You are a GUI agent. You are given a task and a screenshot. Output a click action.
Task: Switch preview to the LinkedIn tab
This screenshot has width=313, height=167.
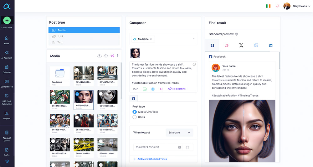tap(271, 45)
